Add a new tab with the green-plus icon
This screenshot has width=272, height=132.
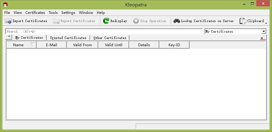tap(8, 37)
